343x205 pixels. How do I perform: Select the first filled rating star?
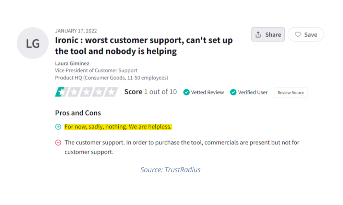coord(61,92)
